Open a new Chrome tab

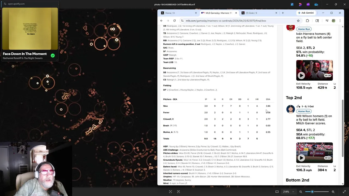[x=283, y=13]
